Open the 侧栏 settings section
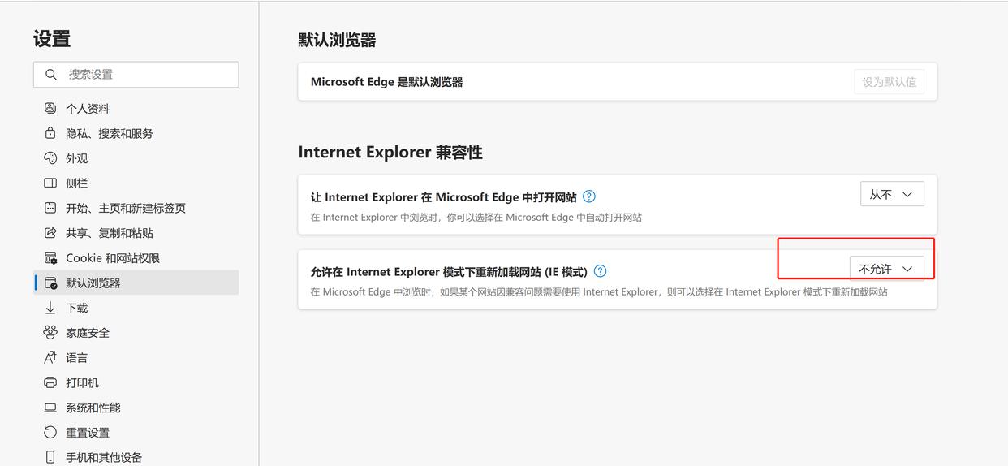This screenshot has width=1008, height=466. [136, 183]
